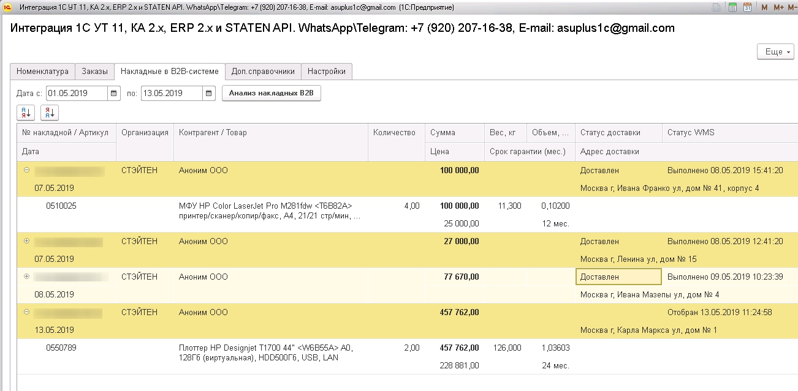Click the end date field 13.05.2019
Screen dimensions: 798x391
(x=172, y=94)
